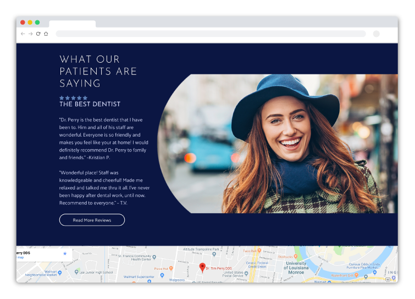
Task: Click the T.V. review paragraph
Action: point(104,188)
